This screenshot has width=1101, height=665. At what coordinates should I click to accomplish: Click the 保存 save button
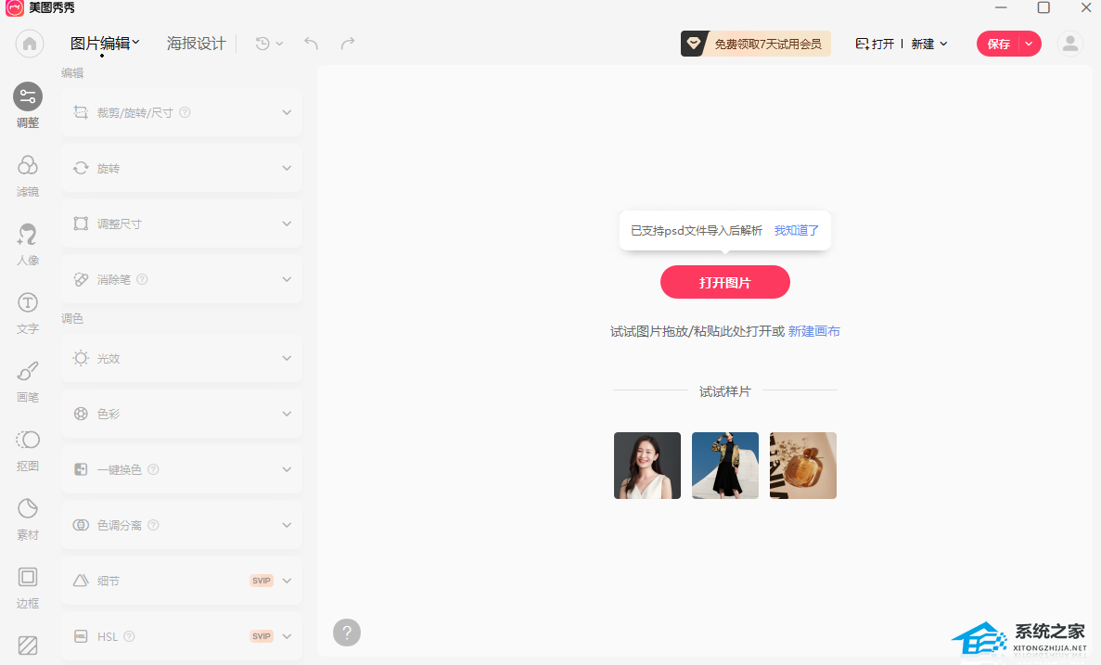pos(998,44)
